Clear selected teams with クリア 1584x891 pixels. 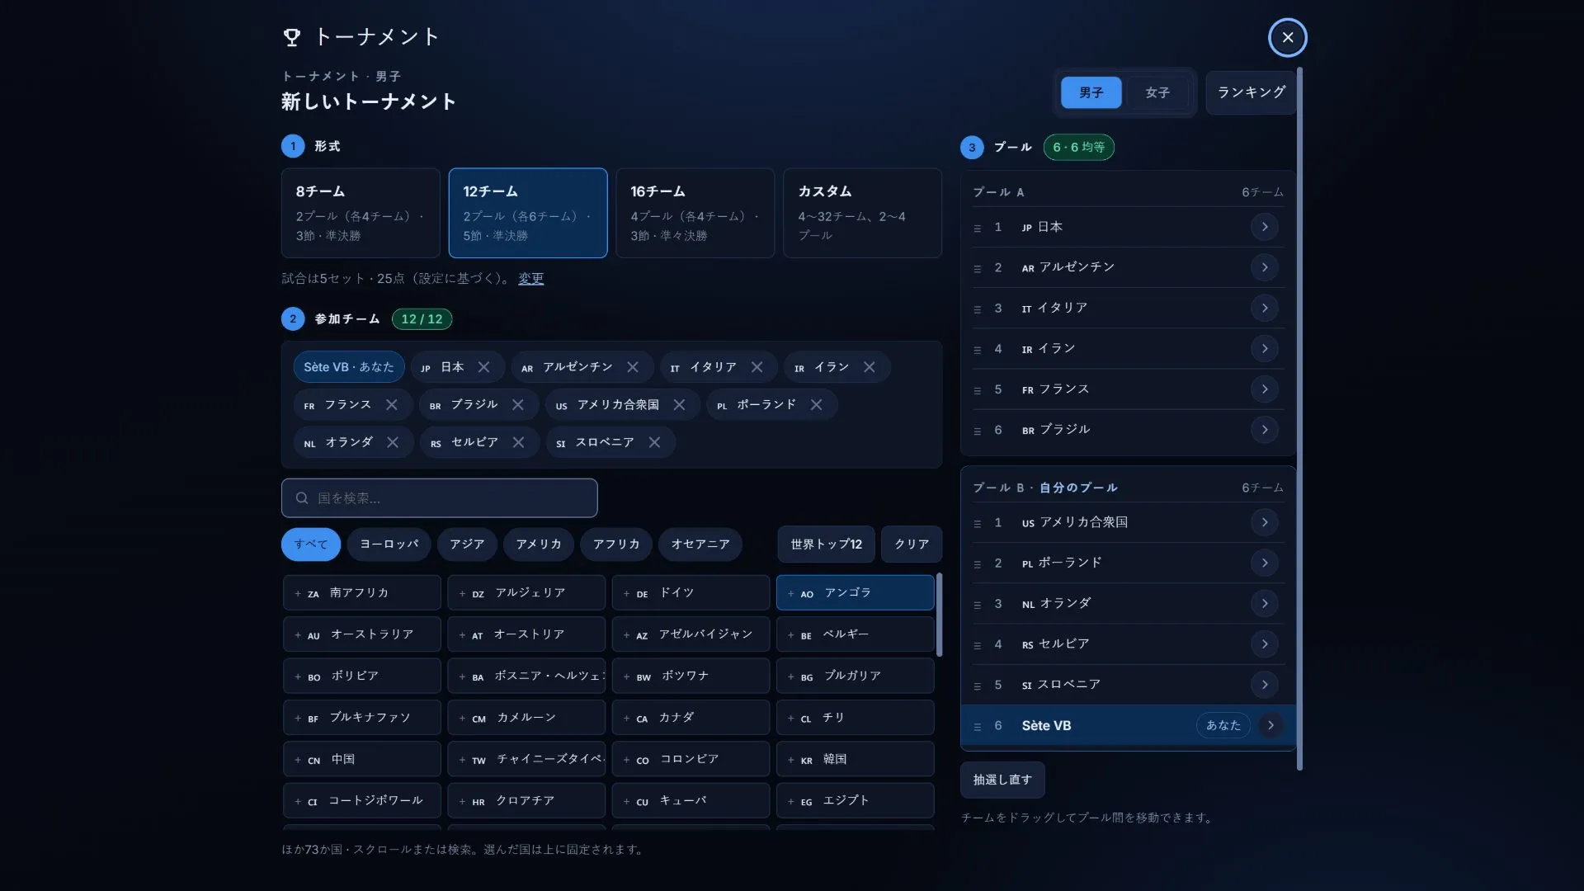point(912,544)
